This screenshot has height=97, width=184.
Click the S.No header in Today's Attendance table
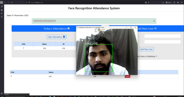(24, 44)
